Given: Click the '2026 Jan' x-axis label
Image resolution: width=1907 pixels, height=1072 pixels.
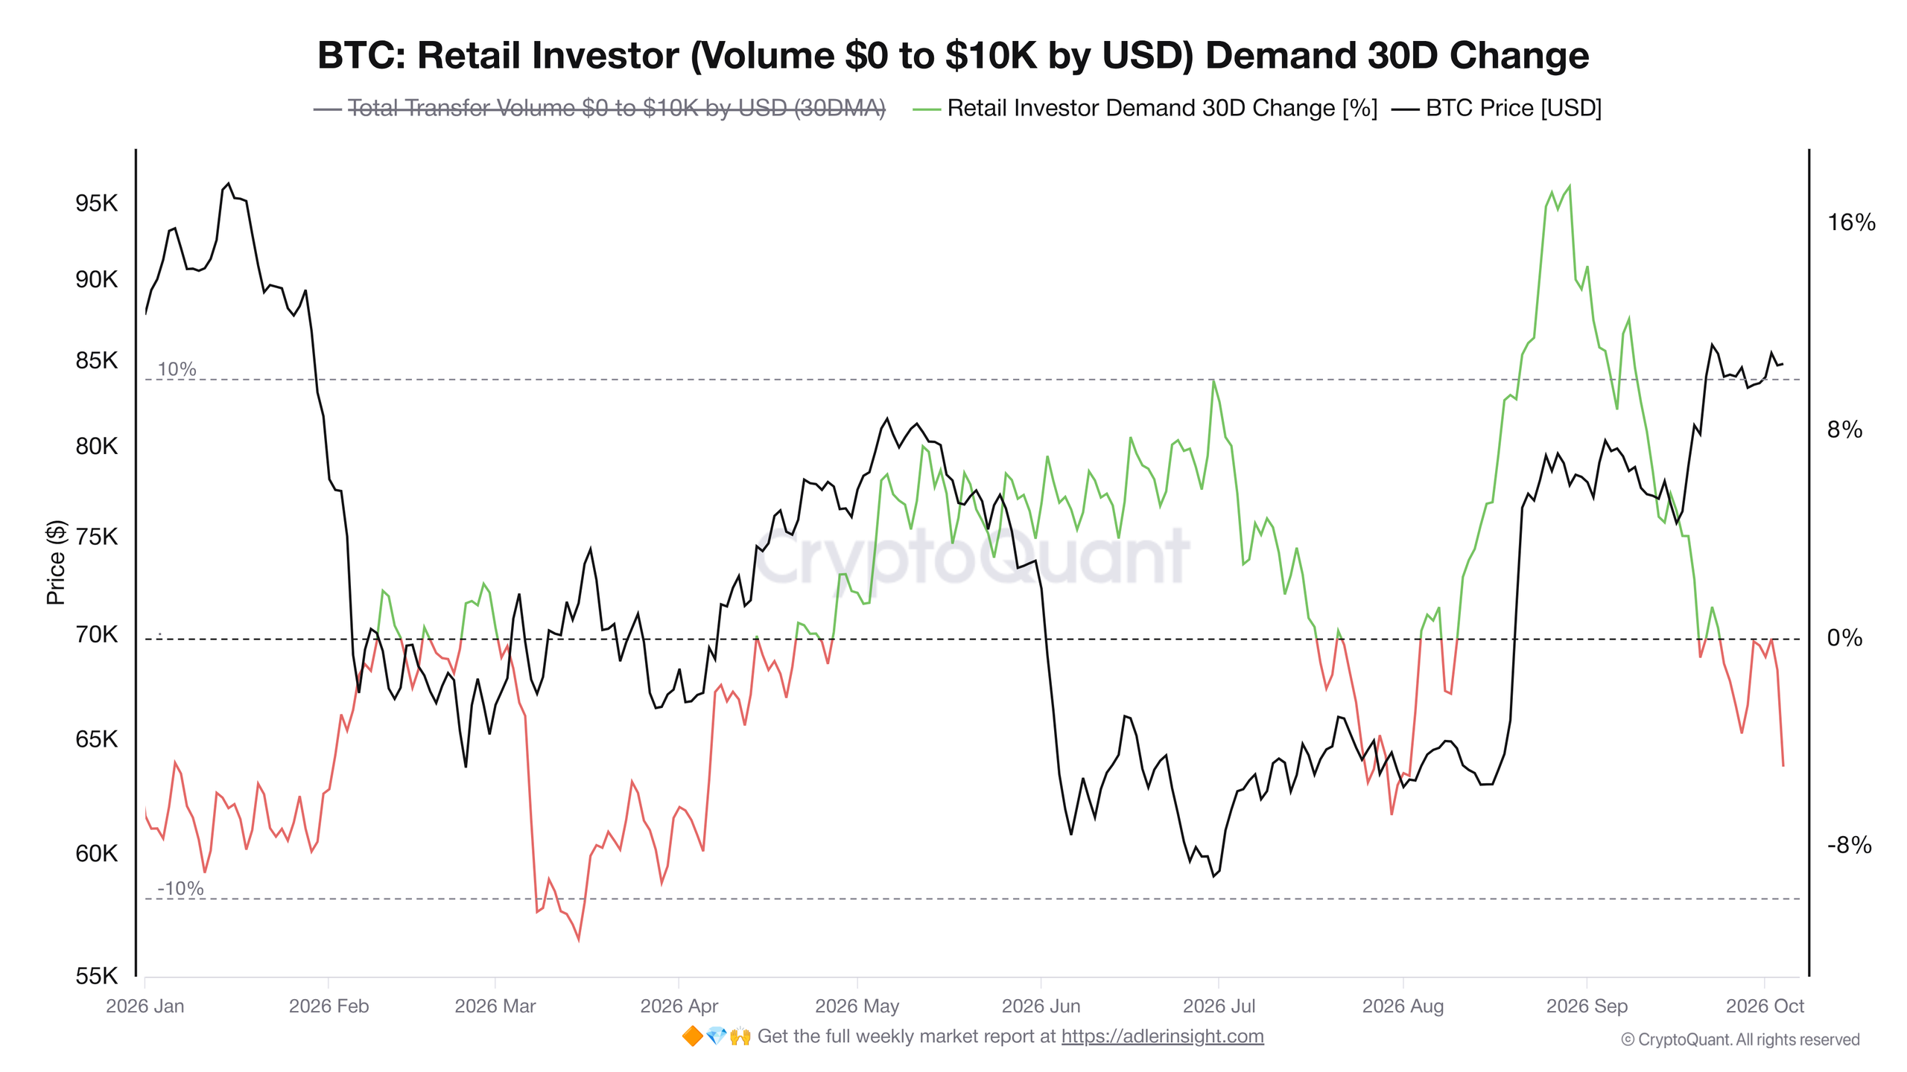Looking at the screenshot, I should click(x=145, y=1006).
